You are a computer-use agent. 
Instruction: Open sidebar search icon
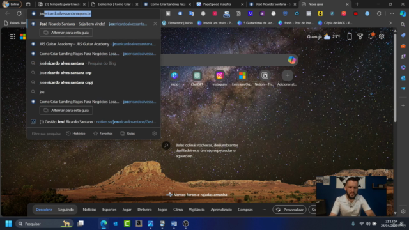click(x=403, y=24)
